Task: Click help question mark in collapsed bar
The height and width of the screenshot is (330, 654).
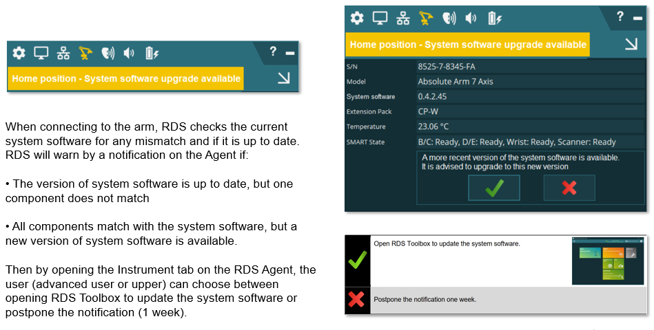Action: coord(273,51)
